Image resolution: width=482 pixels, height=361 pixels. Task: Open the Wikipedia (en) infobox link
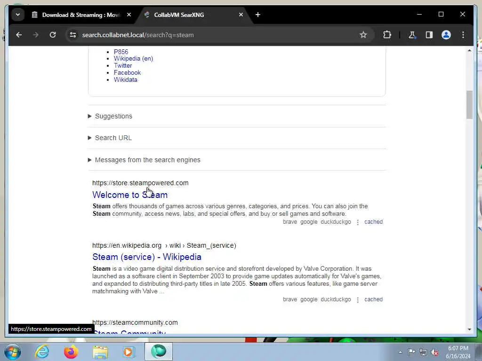[133, 59]
